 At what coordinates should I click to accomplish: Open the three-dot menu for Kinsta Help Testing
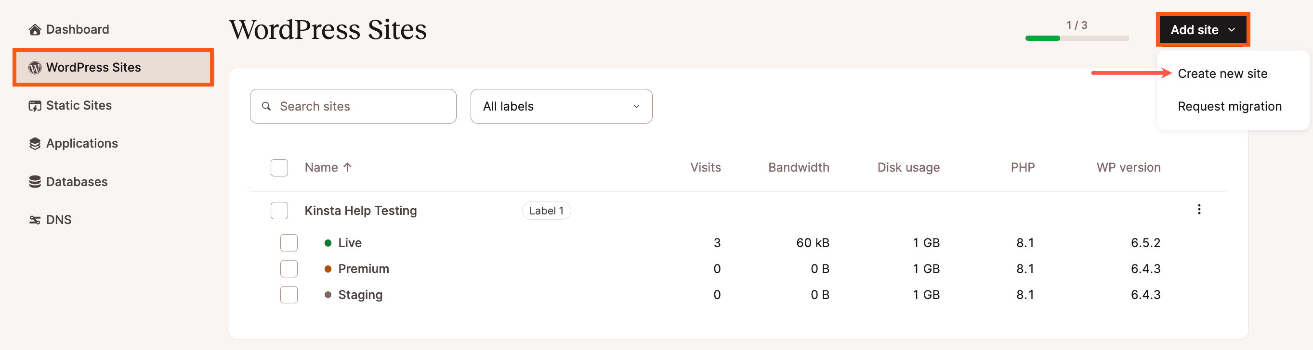(1199, 210)
